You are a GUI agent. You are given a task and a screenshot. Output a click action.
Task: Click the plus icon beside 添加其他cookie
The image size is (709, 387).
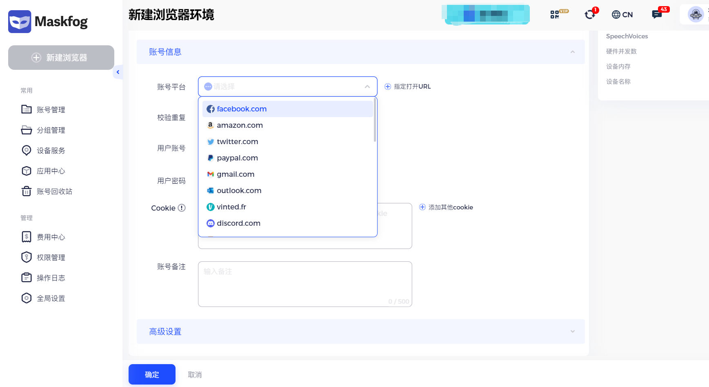422,207
